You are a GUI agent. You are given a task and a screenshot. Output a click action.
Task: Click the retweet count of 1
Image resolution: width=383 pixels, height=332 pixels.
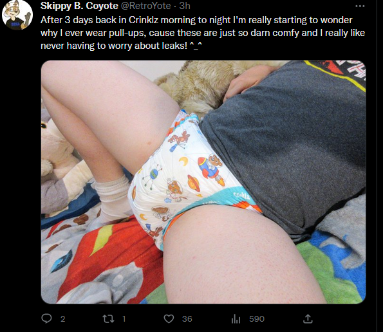pos(124,319)
